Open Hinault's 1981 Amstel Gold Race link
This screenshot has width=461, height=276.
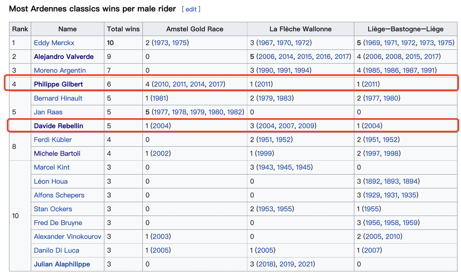tap(159, 98)
